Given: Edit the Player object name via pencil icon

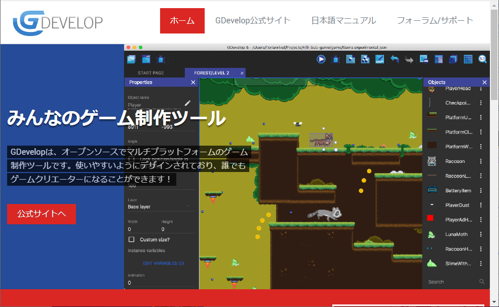Looking at the screenshot, I should pos(187,103).
